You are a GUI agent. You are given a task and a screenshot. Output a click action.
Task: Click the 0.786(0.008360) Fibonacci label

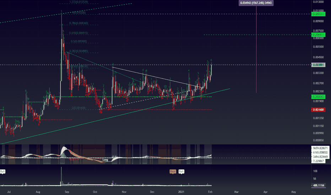(79, 23)
